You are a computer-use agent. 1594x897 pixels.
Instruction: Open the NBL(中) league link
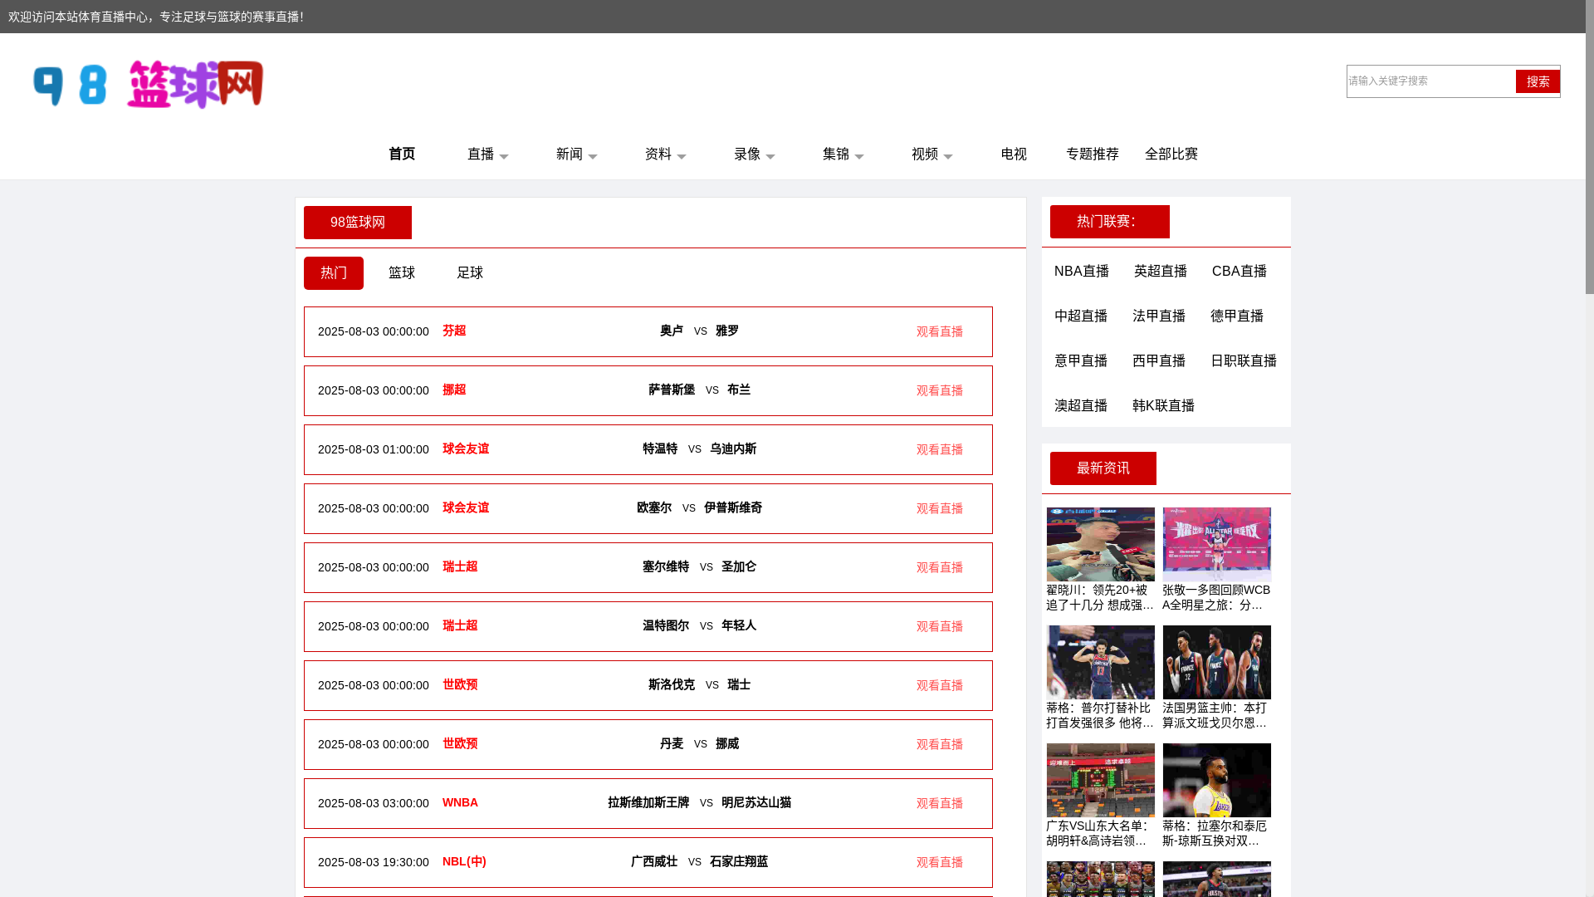click(464, 862)
